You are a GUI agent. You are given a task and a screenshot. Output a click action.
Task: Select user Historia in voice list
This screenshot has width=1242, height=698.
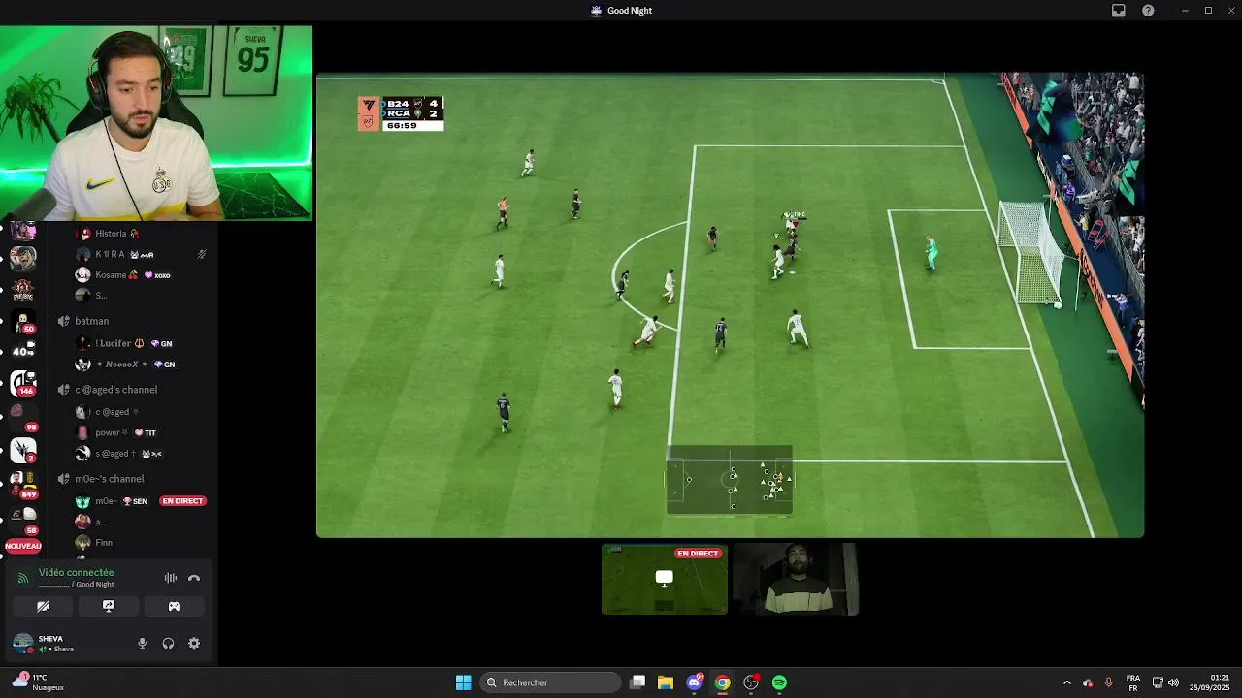click(111, 234)
